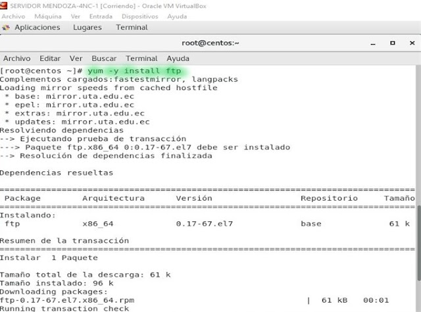This screenshot has height=312, width=421.
Task: Open the Lugares menu
Action: [87, 28]
